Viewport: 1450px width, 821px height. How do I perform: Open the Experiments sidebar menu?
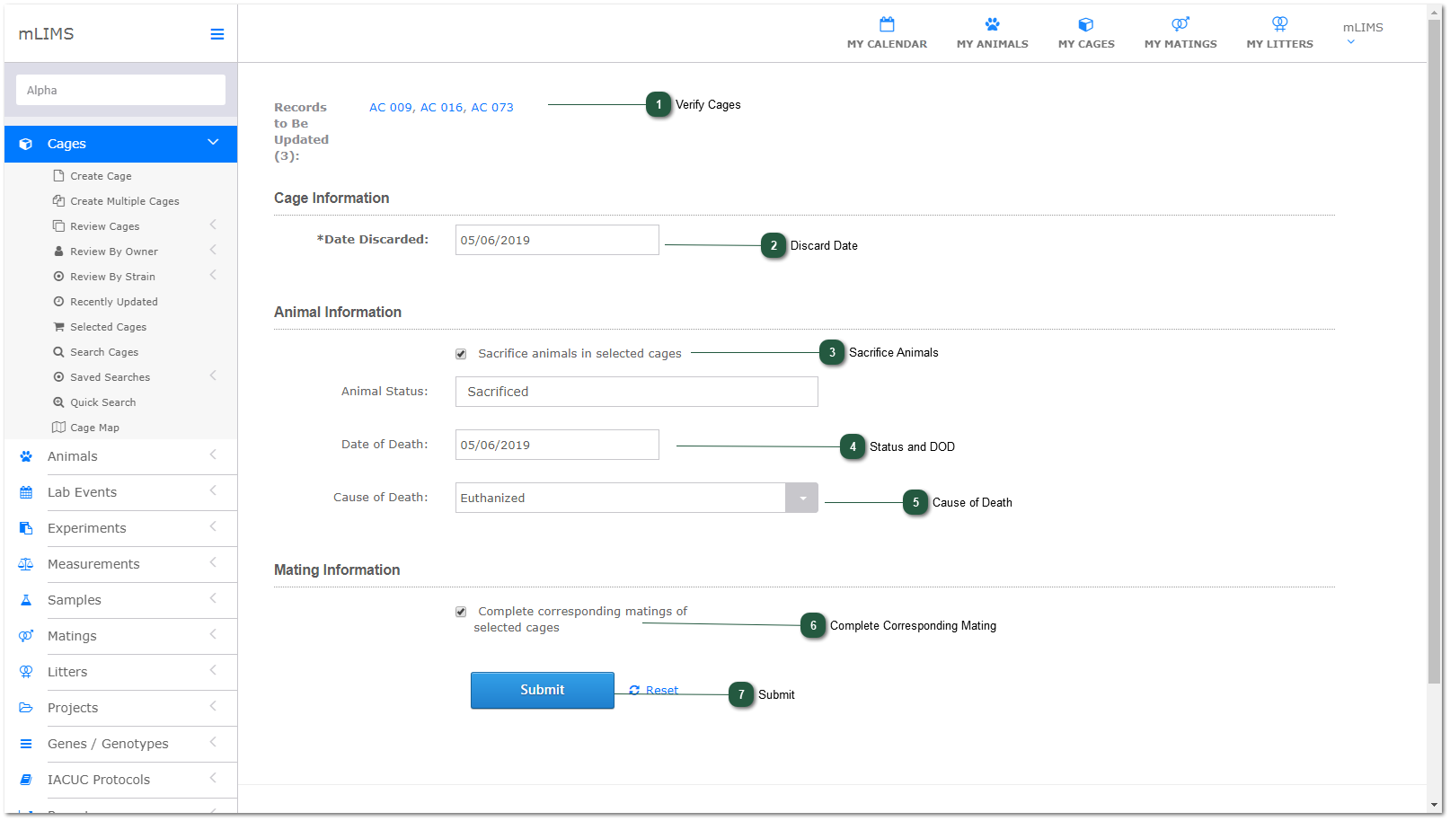(x=120, y=528)
